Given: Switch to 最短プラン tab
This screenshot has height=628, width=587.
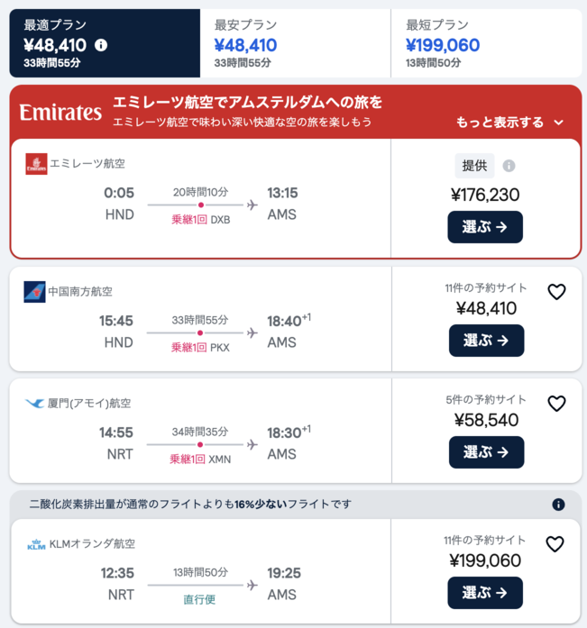Looking at the screenshot, I should (487, 43).
